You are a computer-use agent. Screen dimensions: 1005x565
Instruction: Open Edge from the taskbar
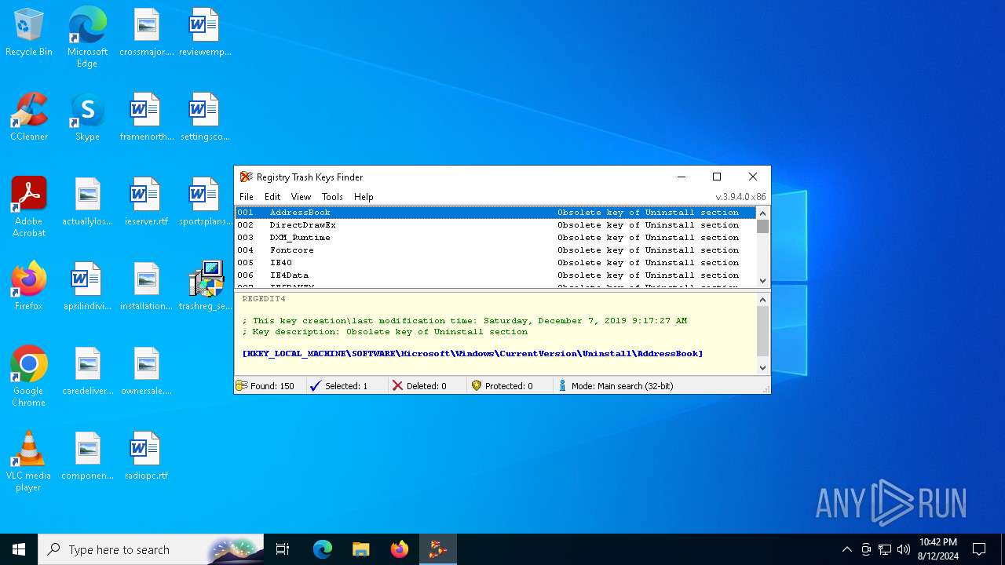pyautogui.click(x=323, y=549)
